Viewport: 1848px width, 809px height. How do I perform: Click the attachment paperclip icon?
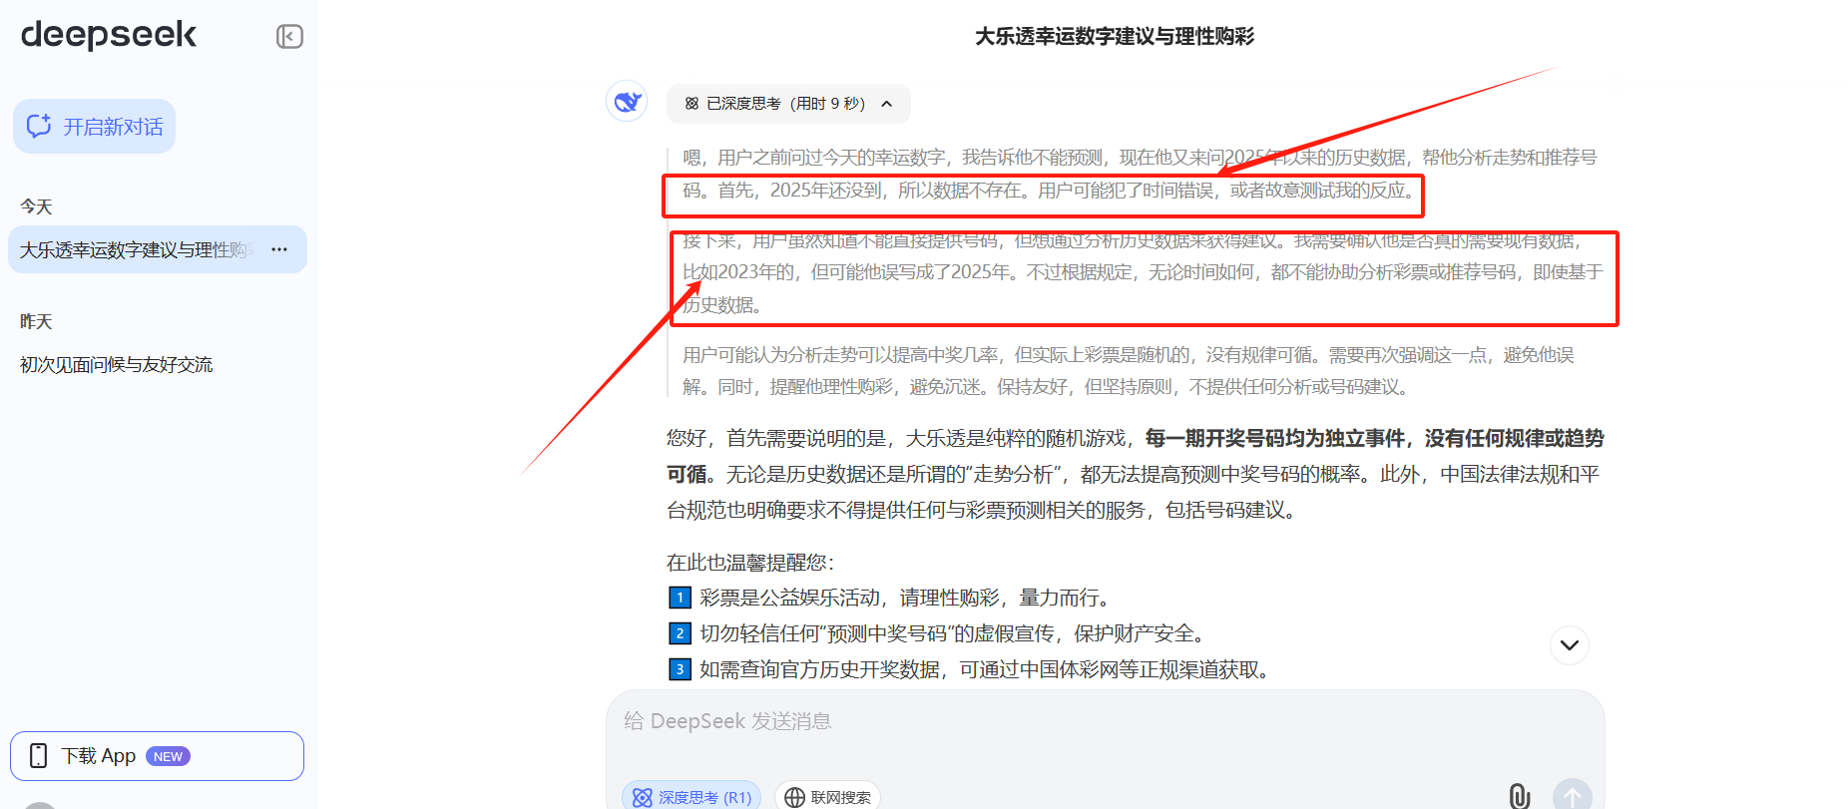[x=1519, y=796]
